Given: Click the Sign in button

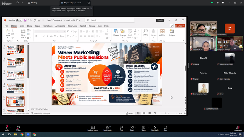Looking at the screenshot, I should click(160, 20).
